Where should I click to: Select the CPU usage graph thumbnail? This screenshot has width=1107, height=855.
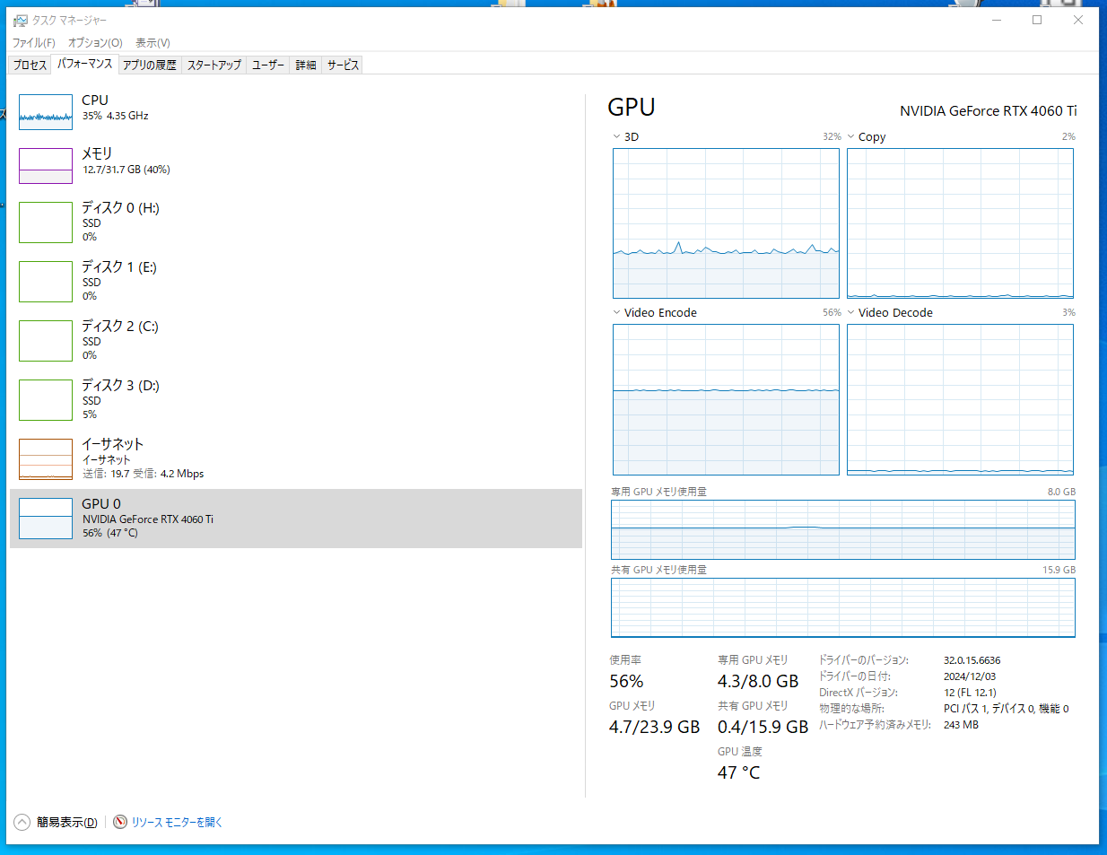(46, 112)
